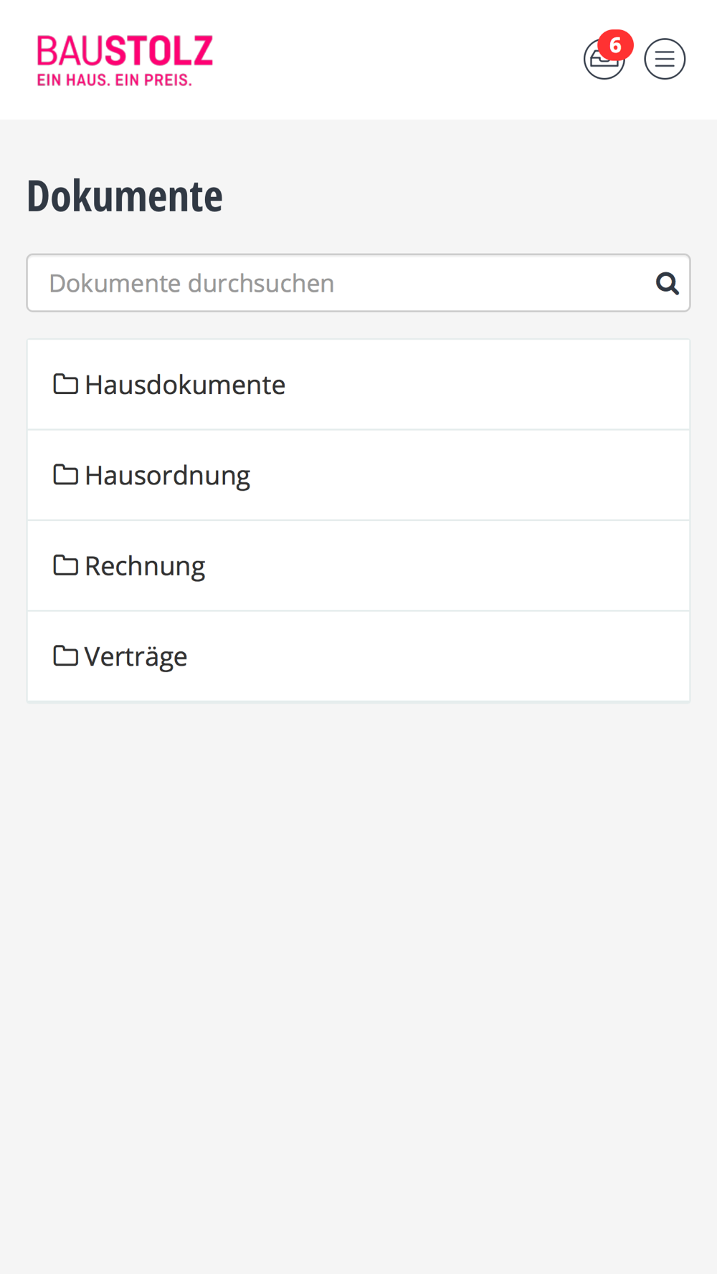The width and height of the screenshot is (717, 1274).
Task: Open the Verträge folder
Action: (136, 657)
